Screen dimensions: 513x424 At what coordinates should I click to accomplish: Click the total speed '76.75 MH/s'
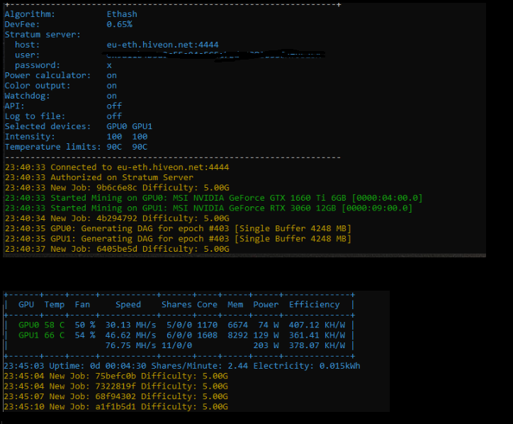130,345
